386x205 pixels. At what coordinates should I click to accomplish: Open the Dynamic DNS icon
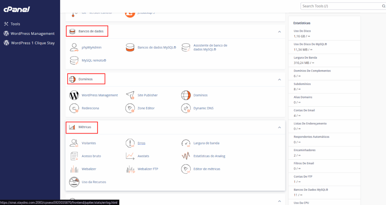186,108
